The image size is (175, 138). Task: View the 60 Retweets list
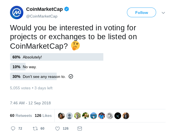[x=21, y=115]
